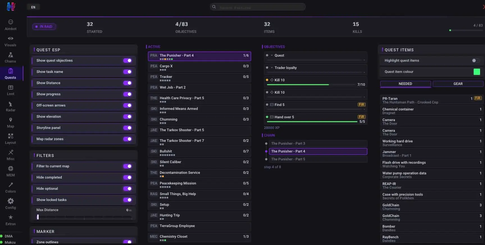This screenshot has width=485, height=245.
Task: Select the Cargo X quest
Action: pyautogui.click(x=199, y=67)
